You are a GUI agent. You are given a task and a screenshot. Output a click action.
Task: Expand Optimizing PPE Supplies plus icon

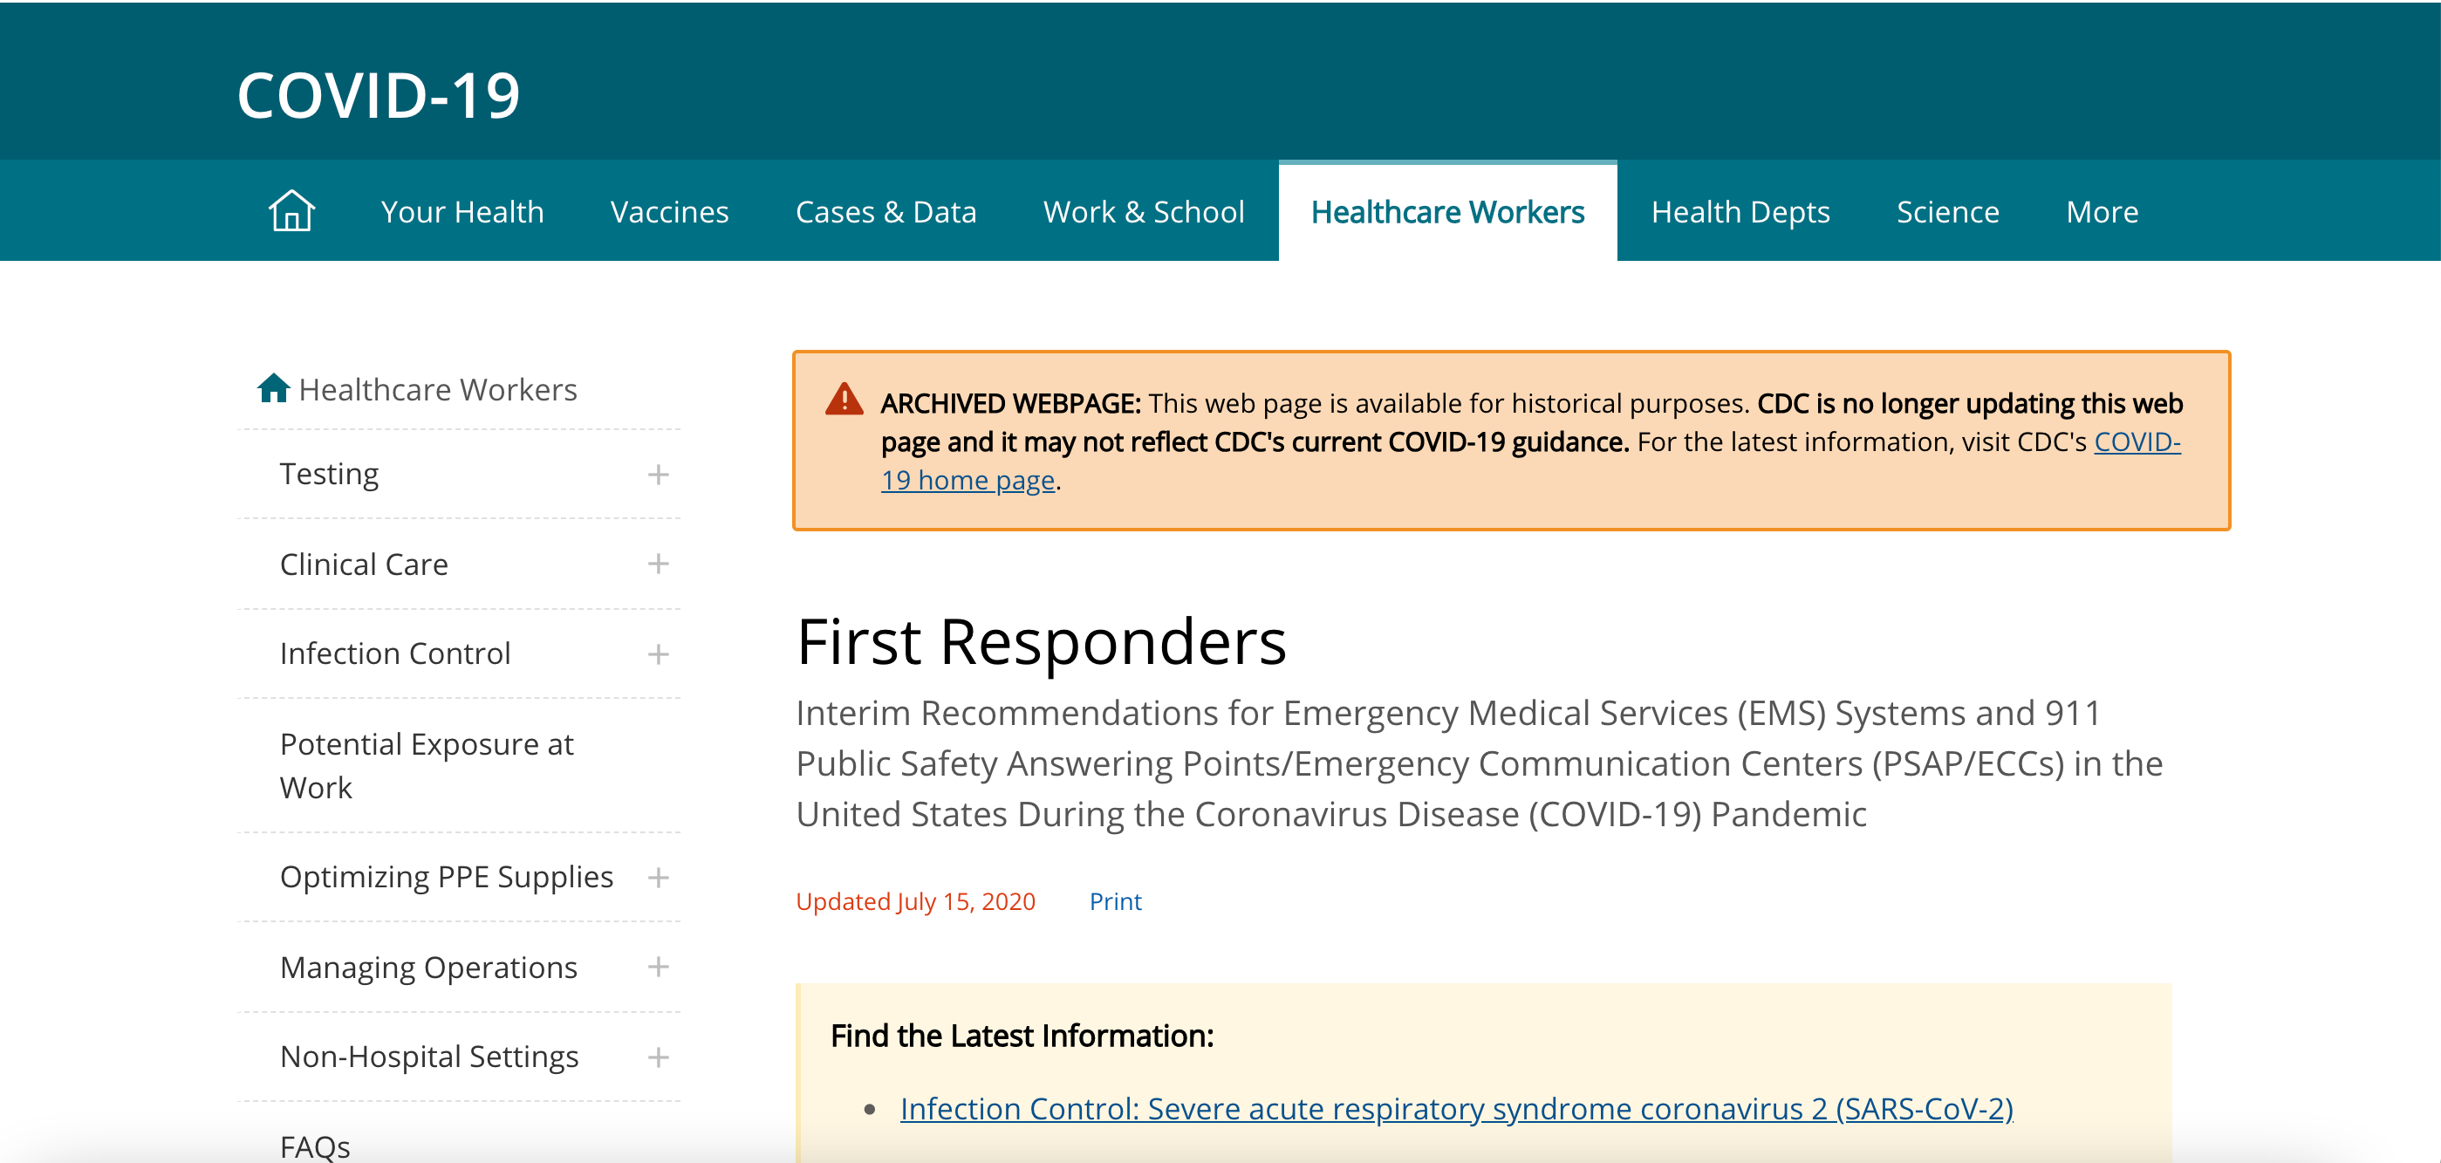pos(658,878)
